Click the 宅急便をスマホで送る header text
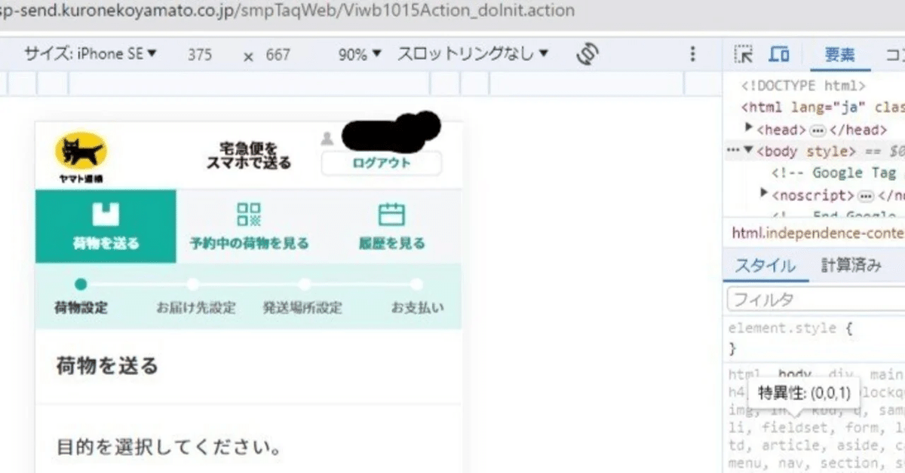This screenshot has width=905, height=473. click(x=249, y=156)
